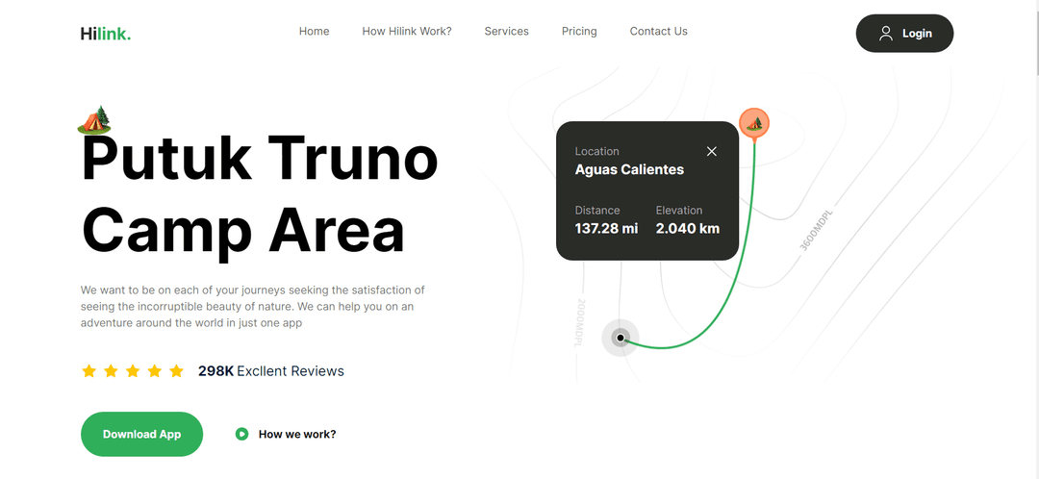
Task: Click the orange camp map pin
Action: point(754,123)
